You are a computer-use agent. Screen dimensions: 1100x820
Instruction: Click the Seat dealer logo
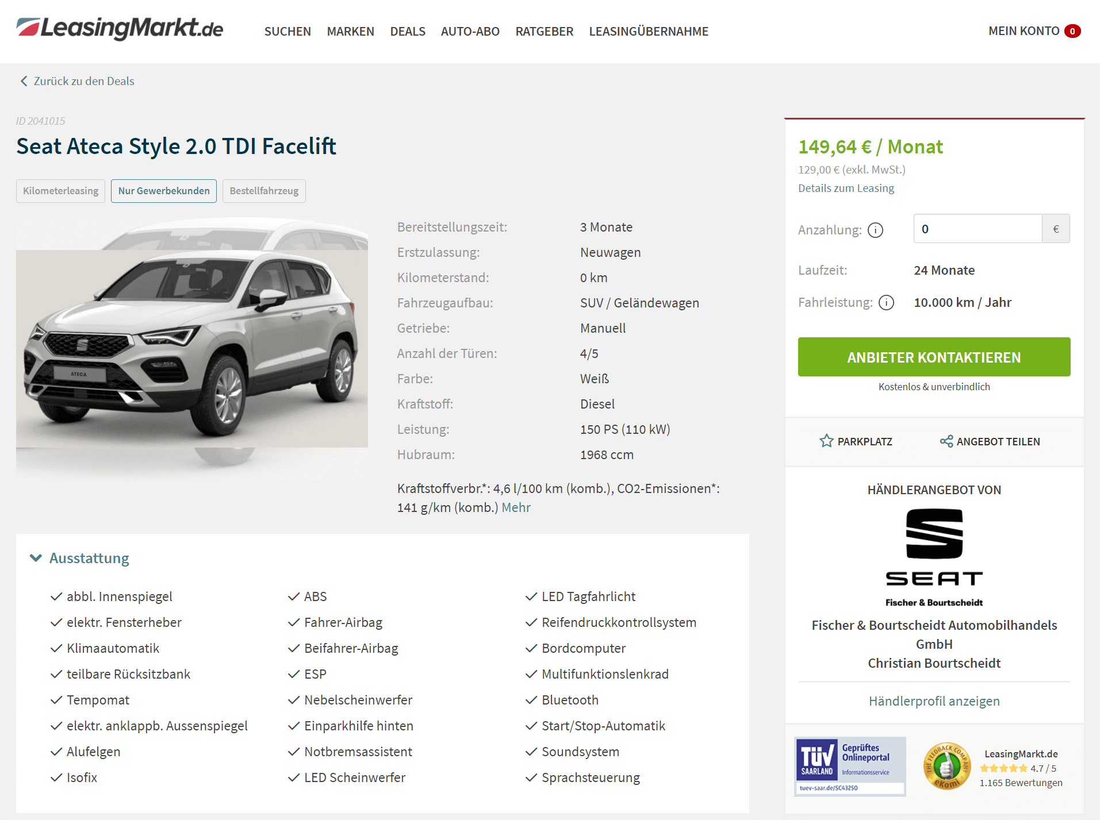click(x=934, y=557)
